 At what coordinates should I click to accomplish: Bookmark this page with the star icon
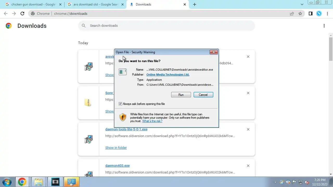pos(300,14)
